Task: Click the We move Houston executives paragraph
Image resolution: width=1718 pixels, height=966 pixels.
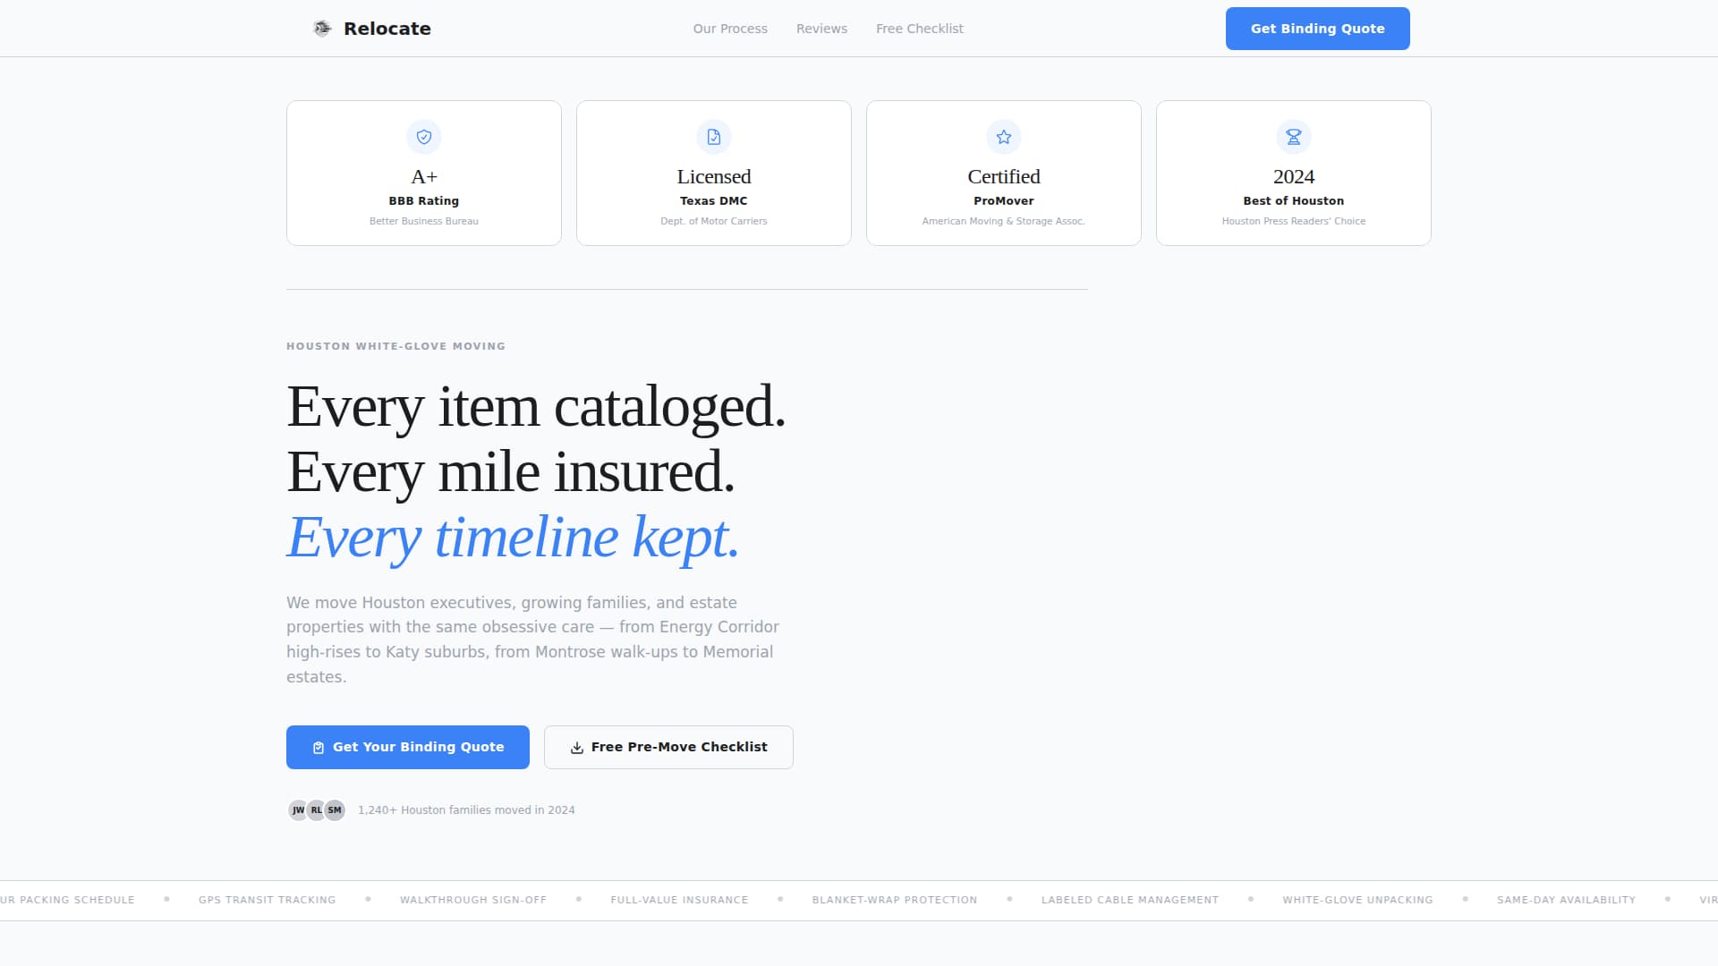Action: 532,640
